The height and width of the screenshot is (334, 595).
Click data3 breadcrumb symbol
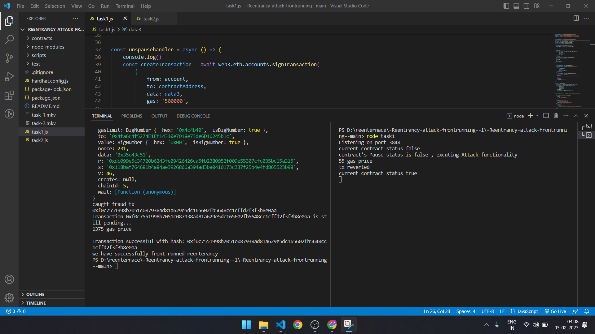click(132, 29)
